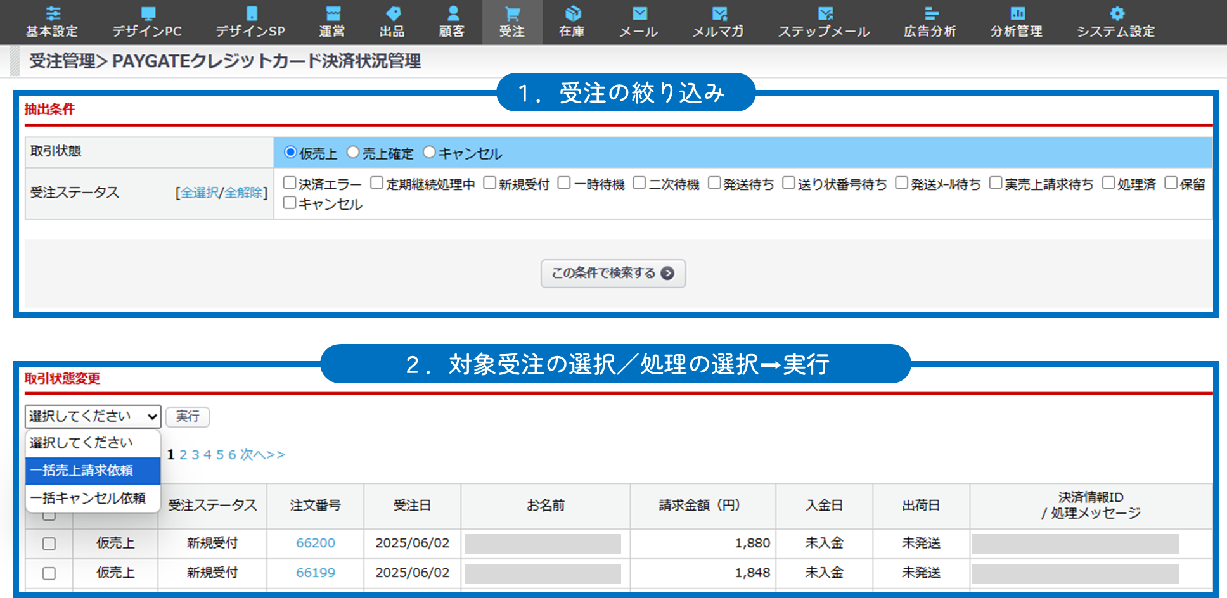Image resolution: width=1227 pixels, height=598 pixels.
Task: Select the 売上確定 radio button
Action: (x=353, y=153)
